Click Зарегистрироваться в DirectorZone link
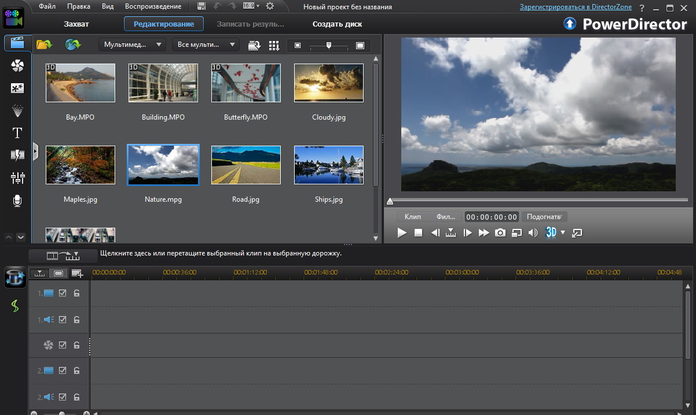 [569, 7]
